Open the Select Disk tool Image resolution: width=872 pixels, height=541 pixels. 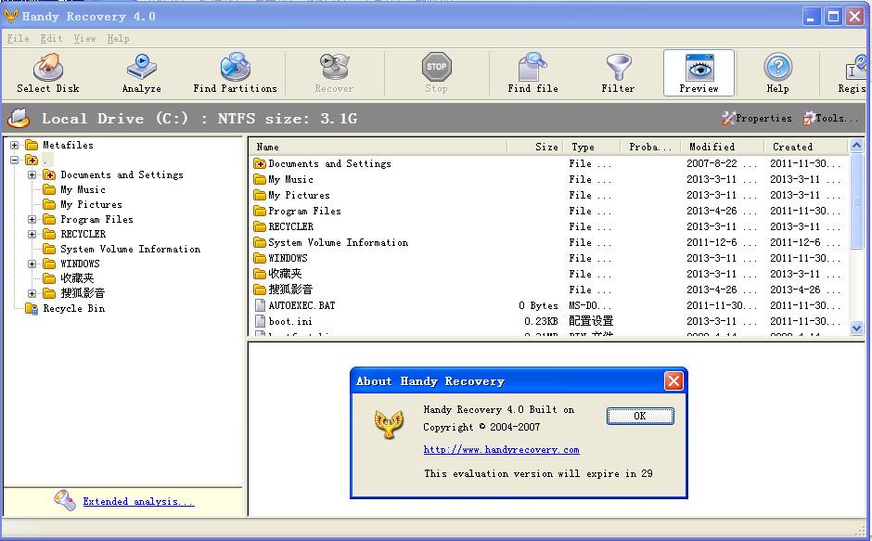point(48,73)
